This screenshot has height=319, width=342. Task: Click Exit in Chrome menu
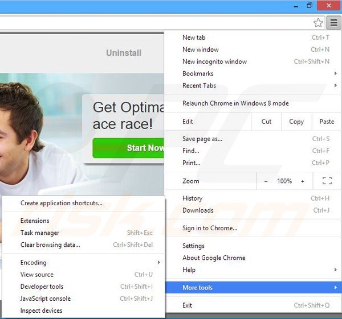point(253,305)
